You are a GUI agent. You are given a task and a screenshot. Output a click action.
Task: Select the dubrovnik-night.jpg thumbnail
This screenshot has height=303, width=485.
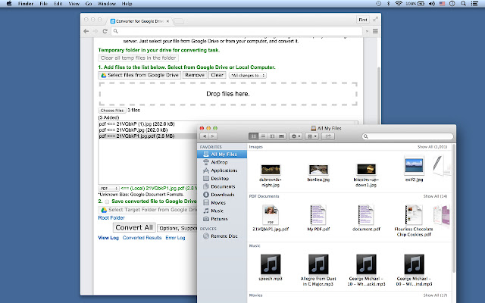pyautogui.click(x=271, y=170)
